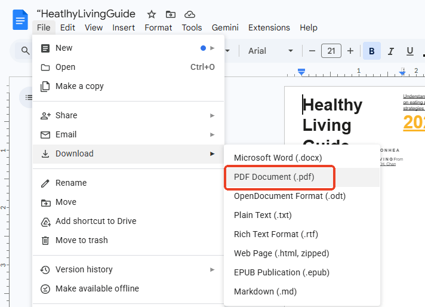
Task: Open the Format menu
Action: pyautogui.click(x=158, y=27)
